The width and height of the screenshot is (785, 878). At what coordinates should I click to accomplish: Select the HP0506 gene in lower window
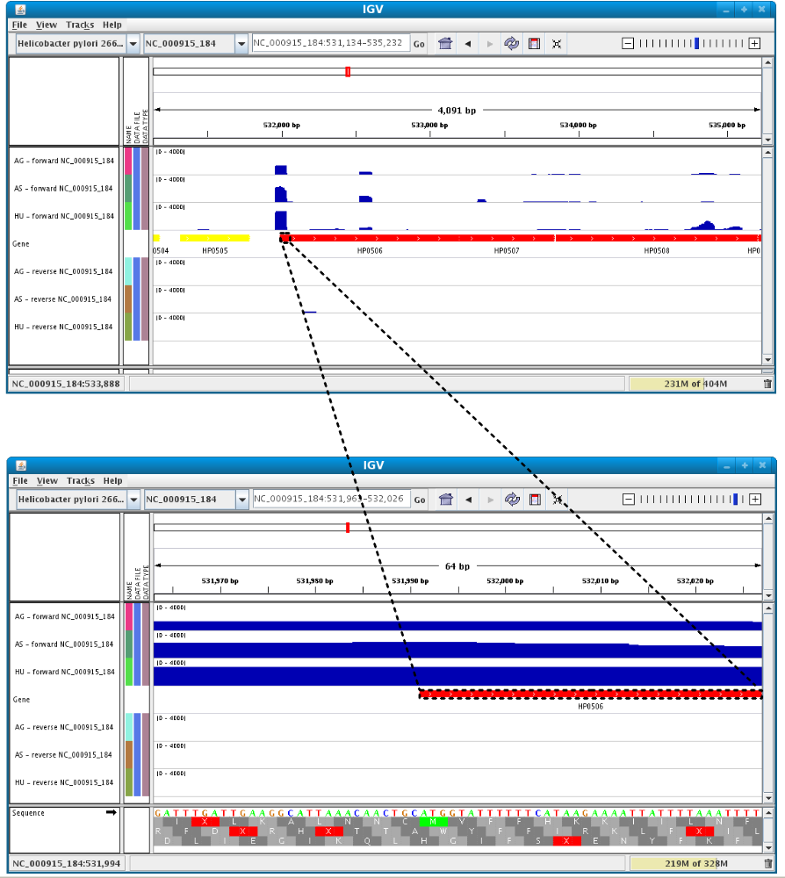[591, 694]
